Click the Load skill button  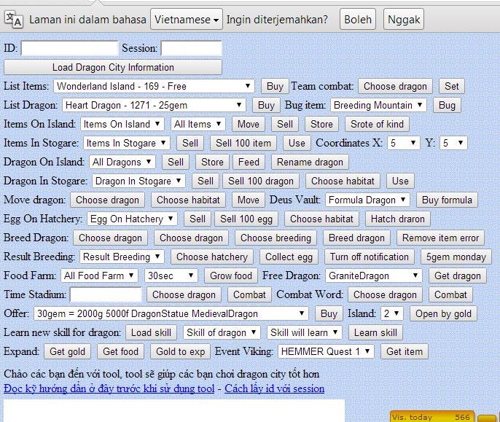151,332
